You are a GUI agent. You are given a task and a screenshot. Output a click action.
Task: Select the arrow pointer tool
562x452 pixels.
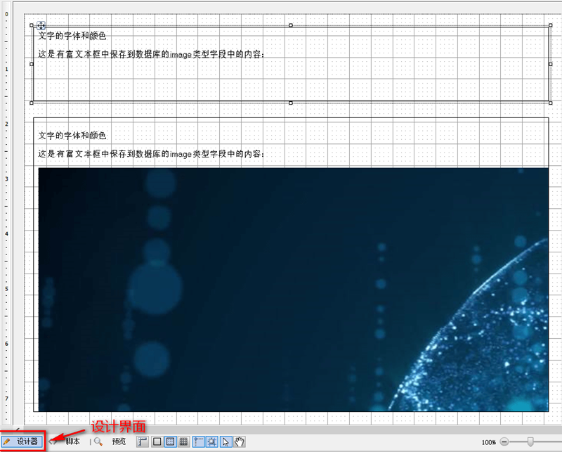226,441
